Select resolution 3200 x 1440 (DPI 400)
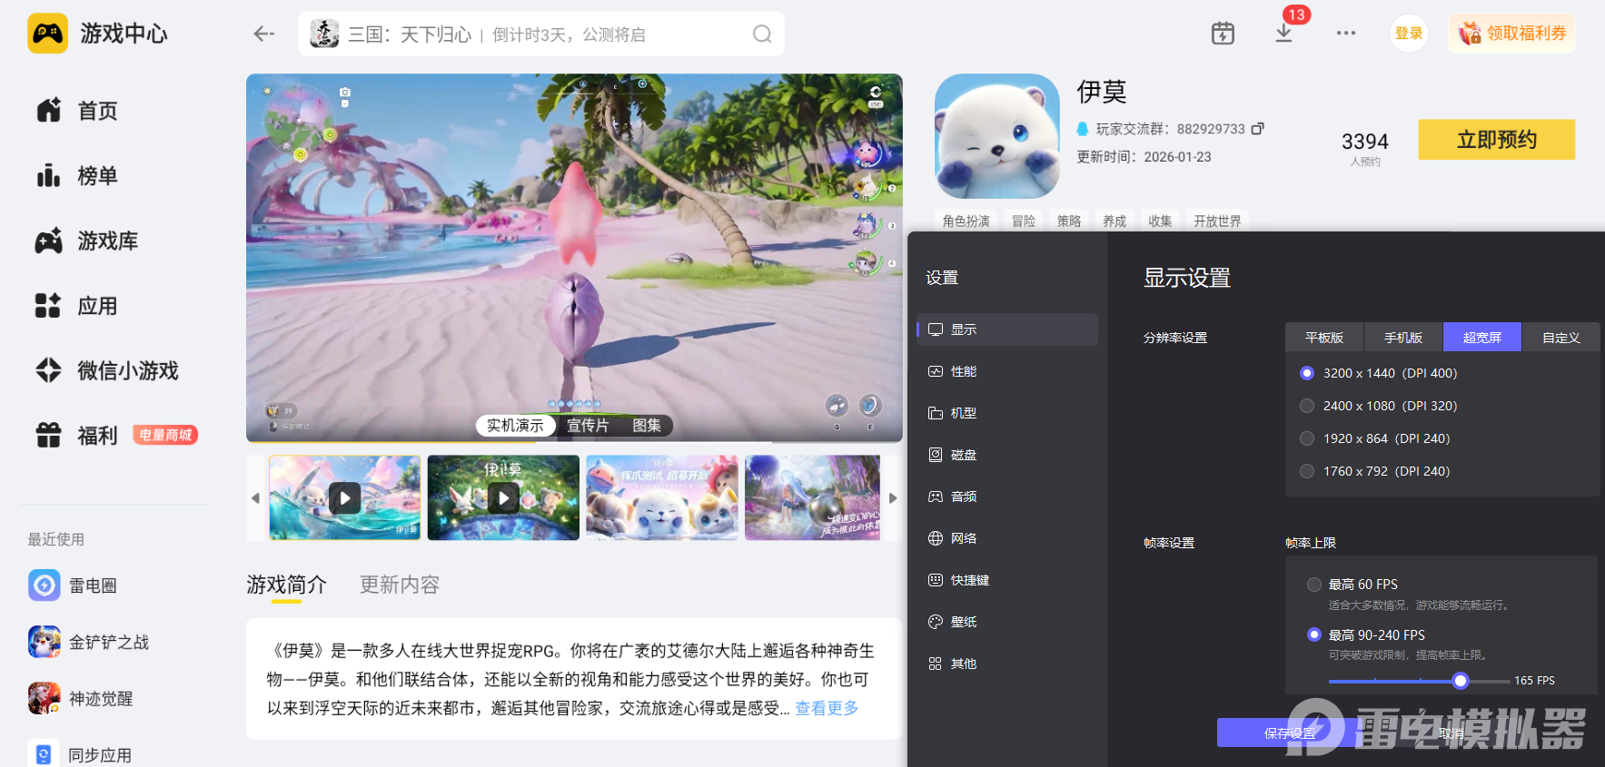 tap(1307, 373)
